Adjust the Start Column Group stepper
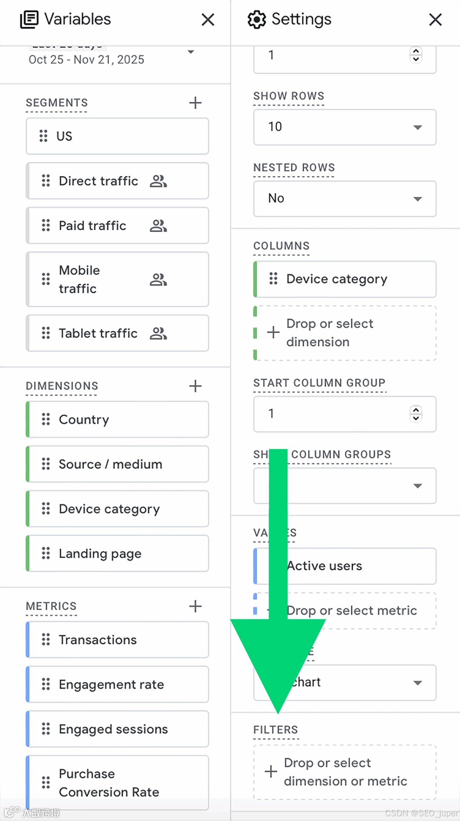460x821 pixels. [416, 413]
